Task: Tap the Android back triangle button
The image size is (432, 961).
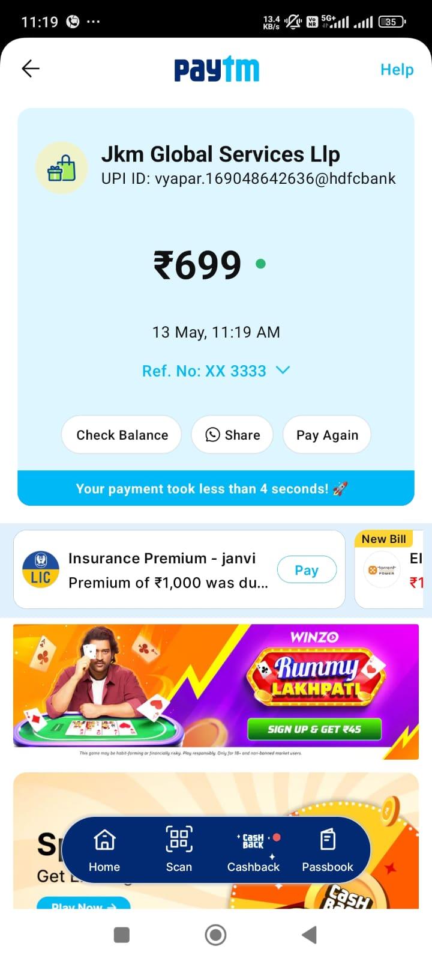Action: (309, 935)
